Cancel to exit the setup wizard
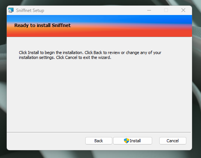Image resolution: width=201 pixels, height=158 pixels. click(173, 141)
